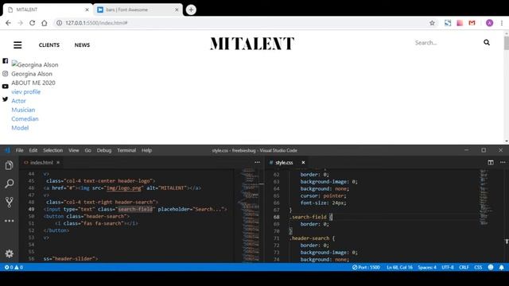Viewport: 509px width, 286px height.
Task: Click the MITALENT logo
Action: 252,44
